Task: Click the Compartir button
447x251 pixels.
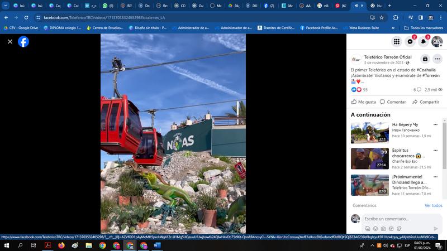Action: [426, 102]
